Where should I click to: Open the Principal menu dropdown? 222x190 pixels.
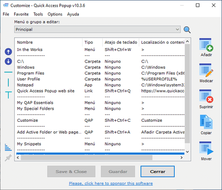click(x=97, y=29)
